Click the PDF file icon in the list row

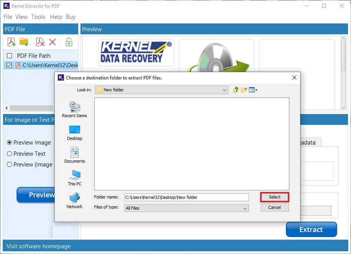(18, 65)
